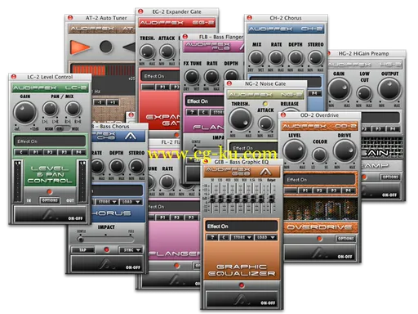The image size is (418, 314).
Task: Click the round black button in AT-2 Auto Tuner
Action: [106, 47]
